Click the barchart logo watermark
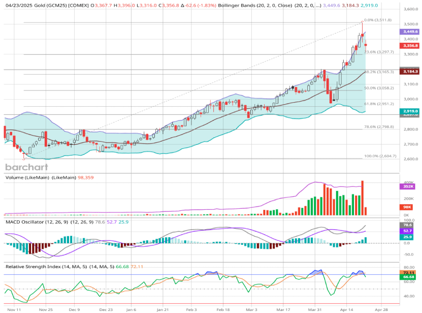Screen dimensions: 422x313 click(x=26, y=167)
